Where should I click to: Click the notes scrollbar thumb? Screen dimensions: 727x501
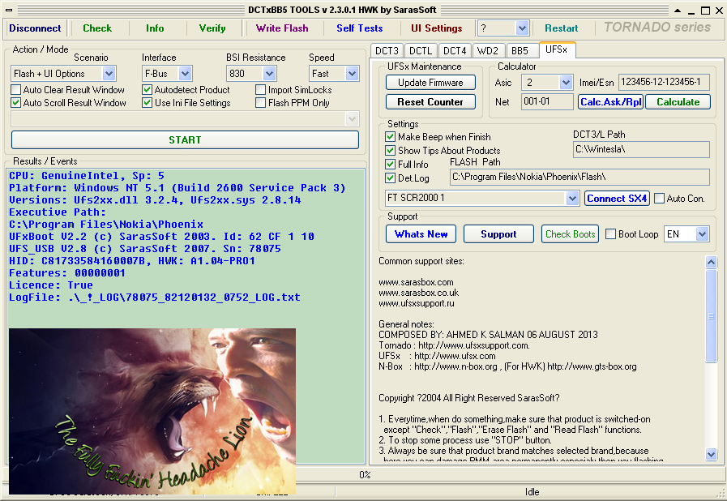(711, 316)
